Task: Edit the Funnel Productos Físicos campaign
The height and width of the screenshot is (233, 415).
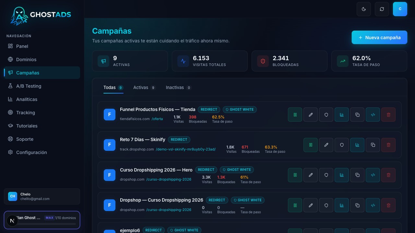Action: pos(311,115)
